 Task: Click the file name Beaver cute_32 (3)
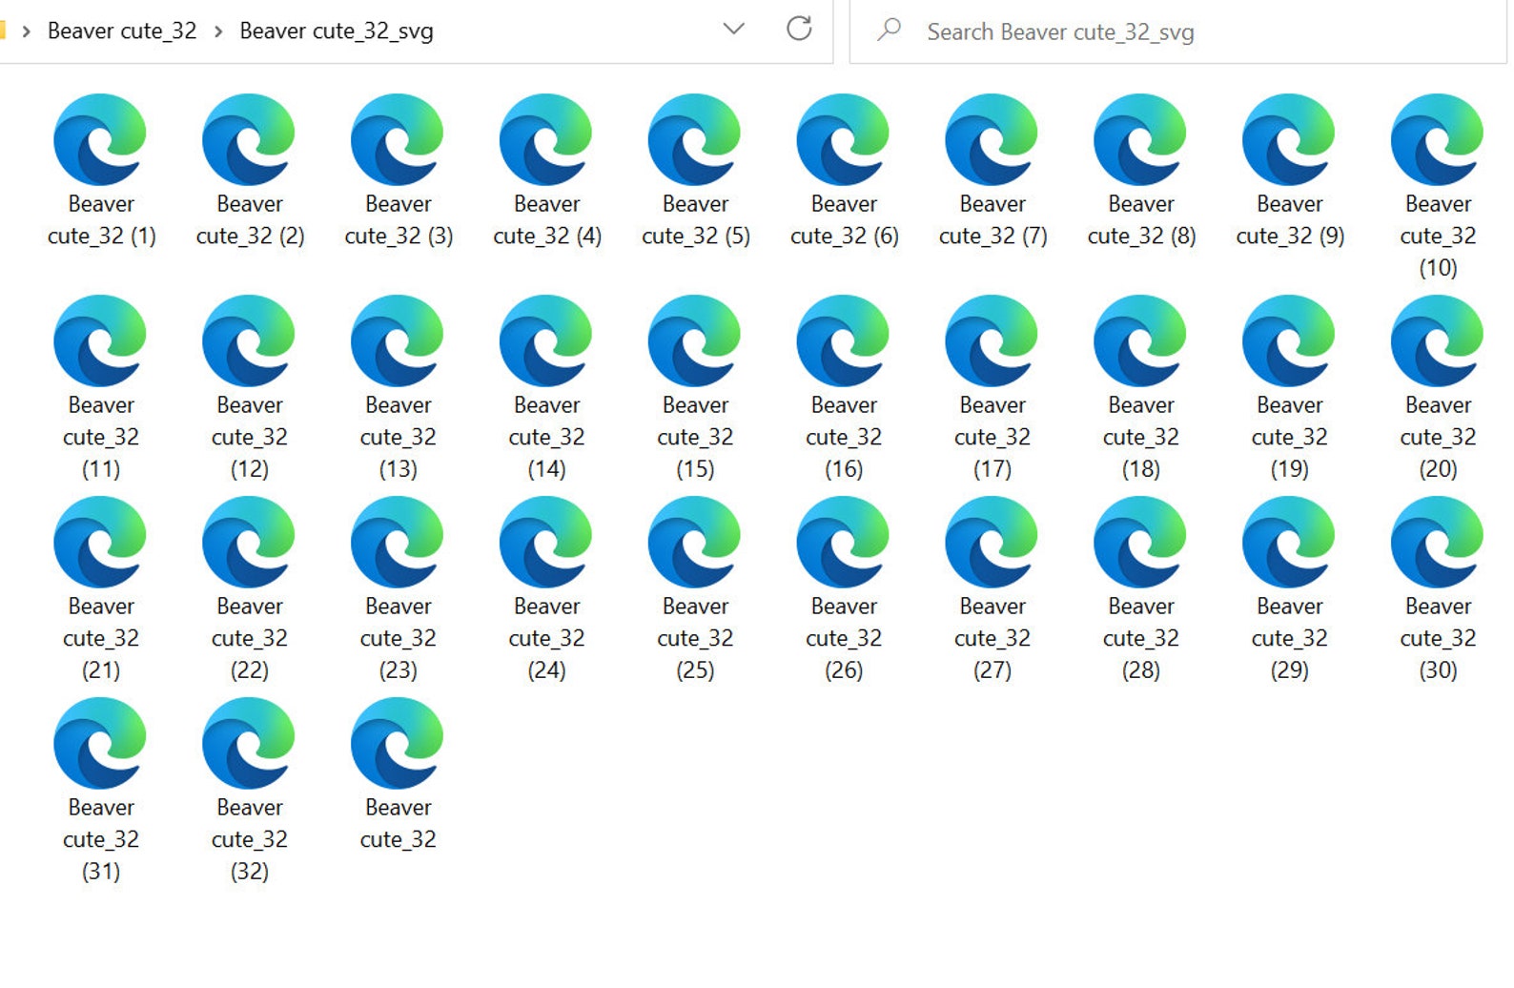399,219
